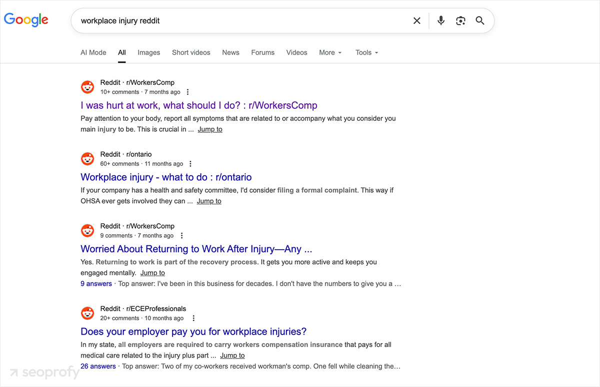Open Google Lens image search
This screenshot has height=387, width=600.
(x=460, y=20)
